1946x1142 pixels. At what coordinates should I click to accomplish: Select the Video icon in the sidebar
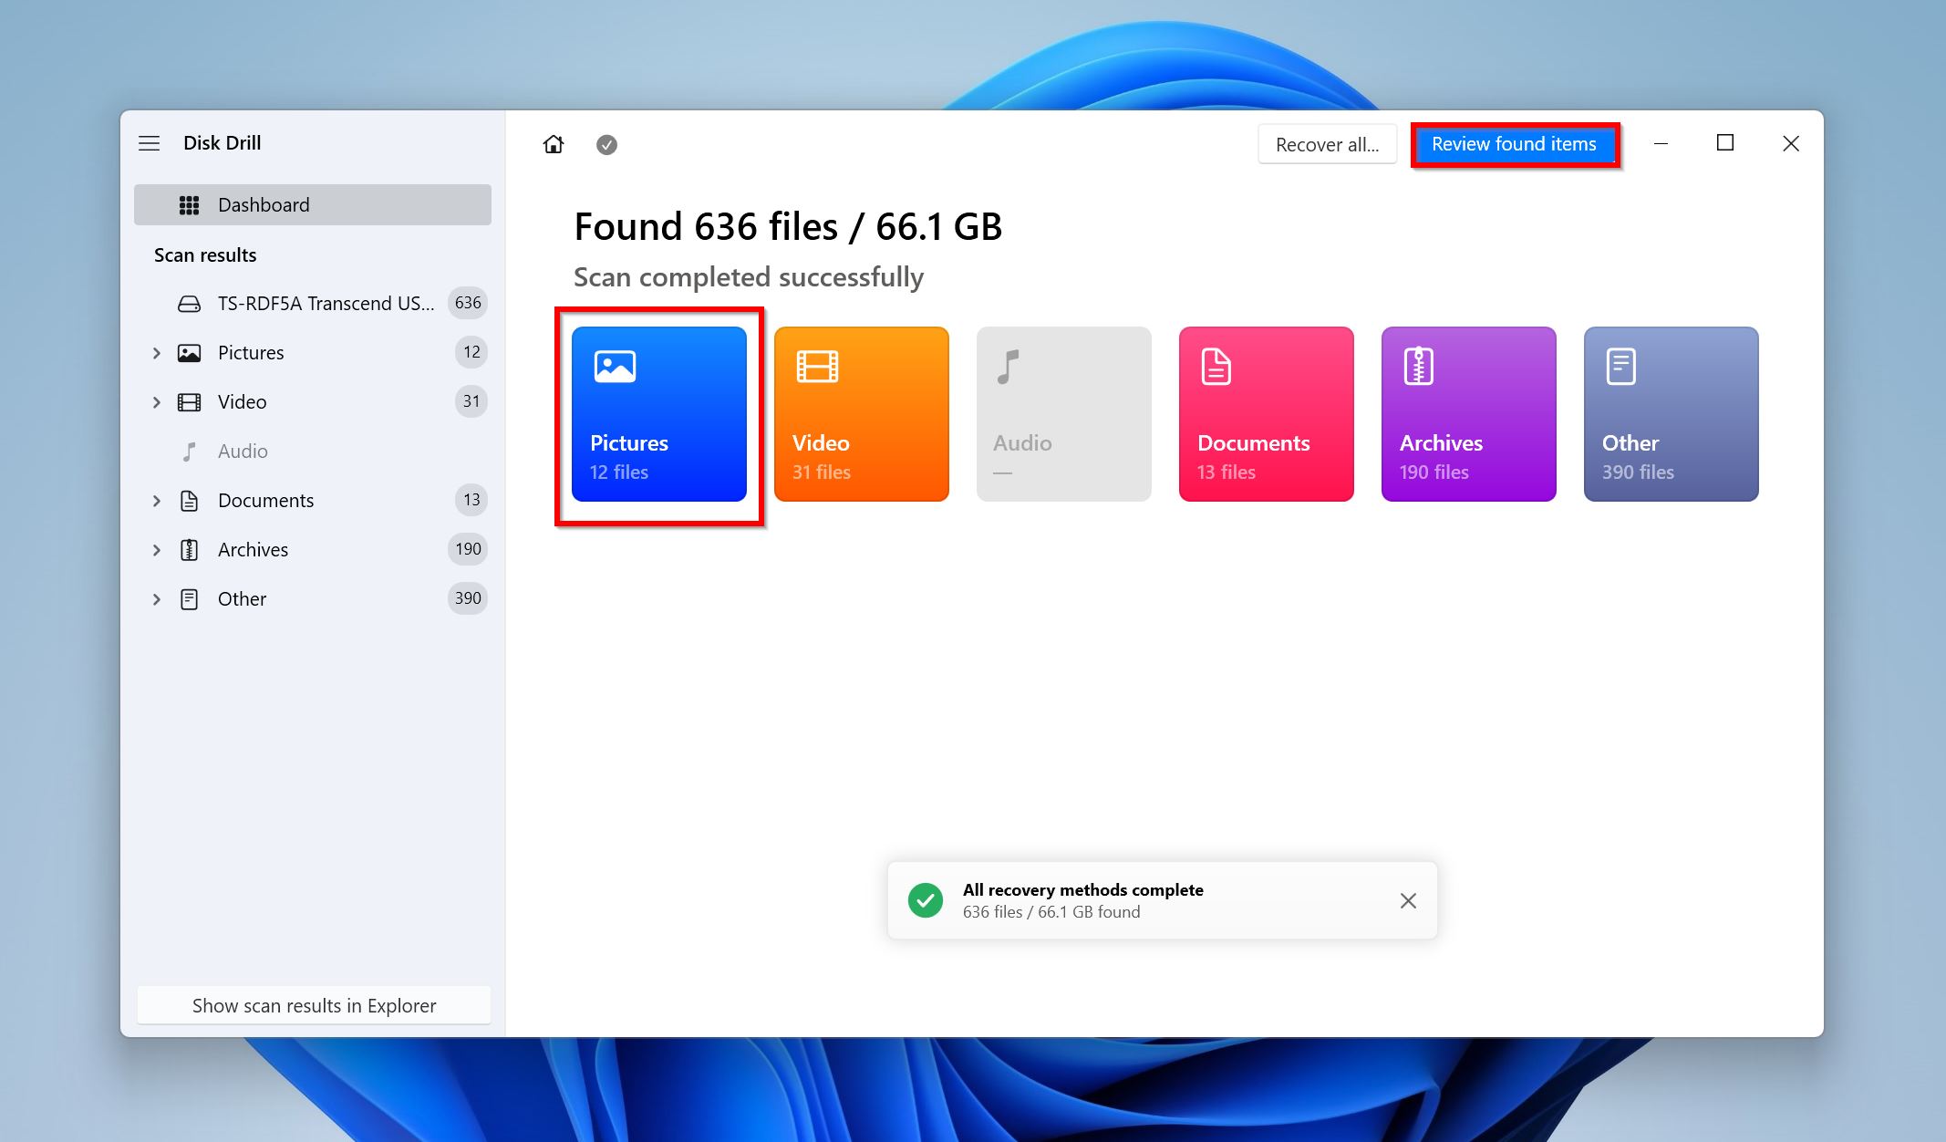(188, 401)
